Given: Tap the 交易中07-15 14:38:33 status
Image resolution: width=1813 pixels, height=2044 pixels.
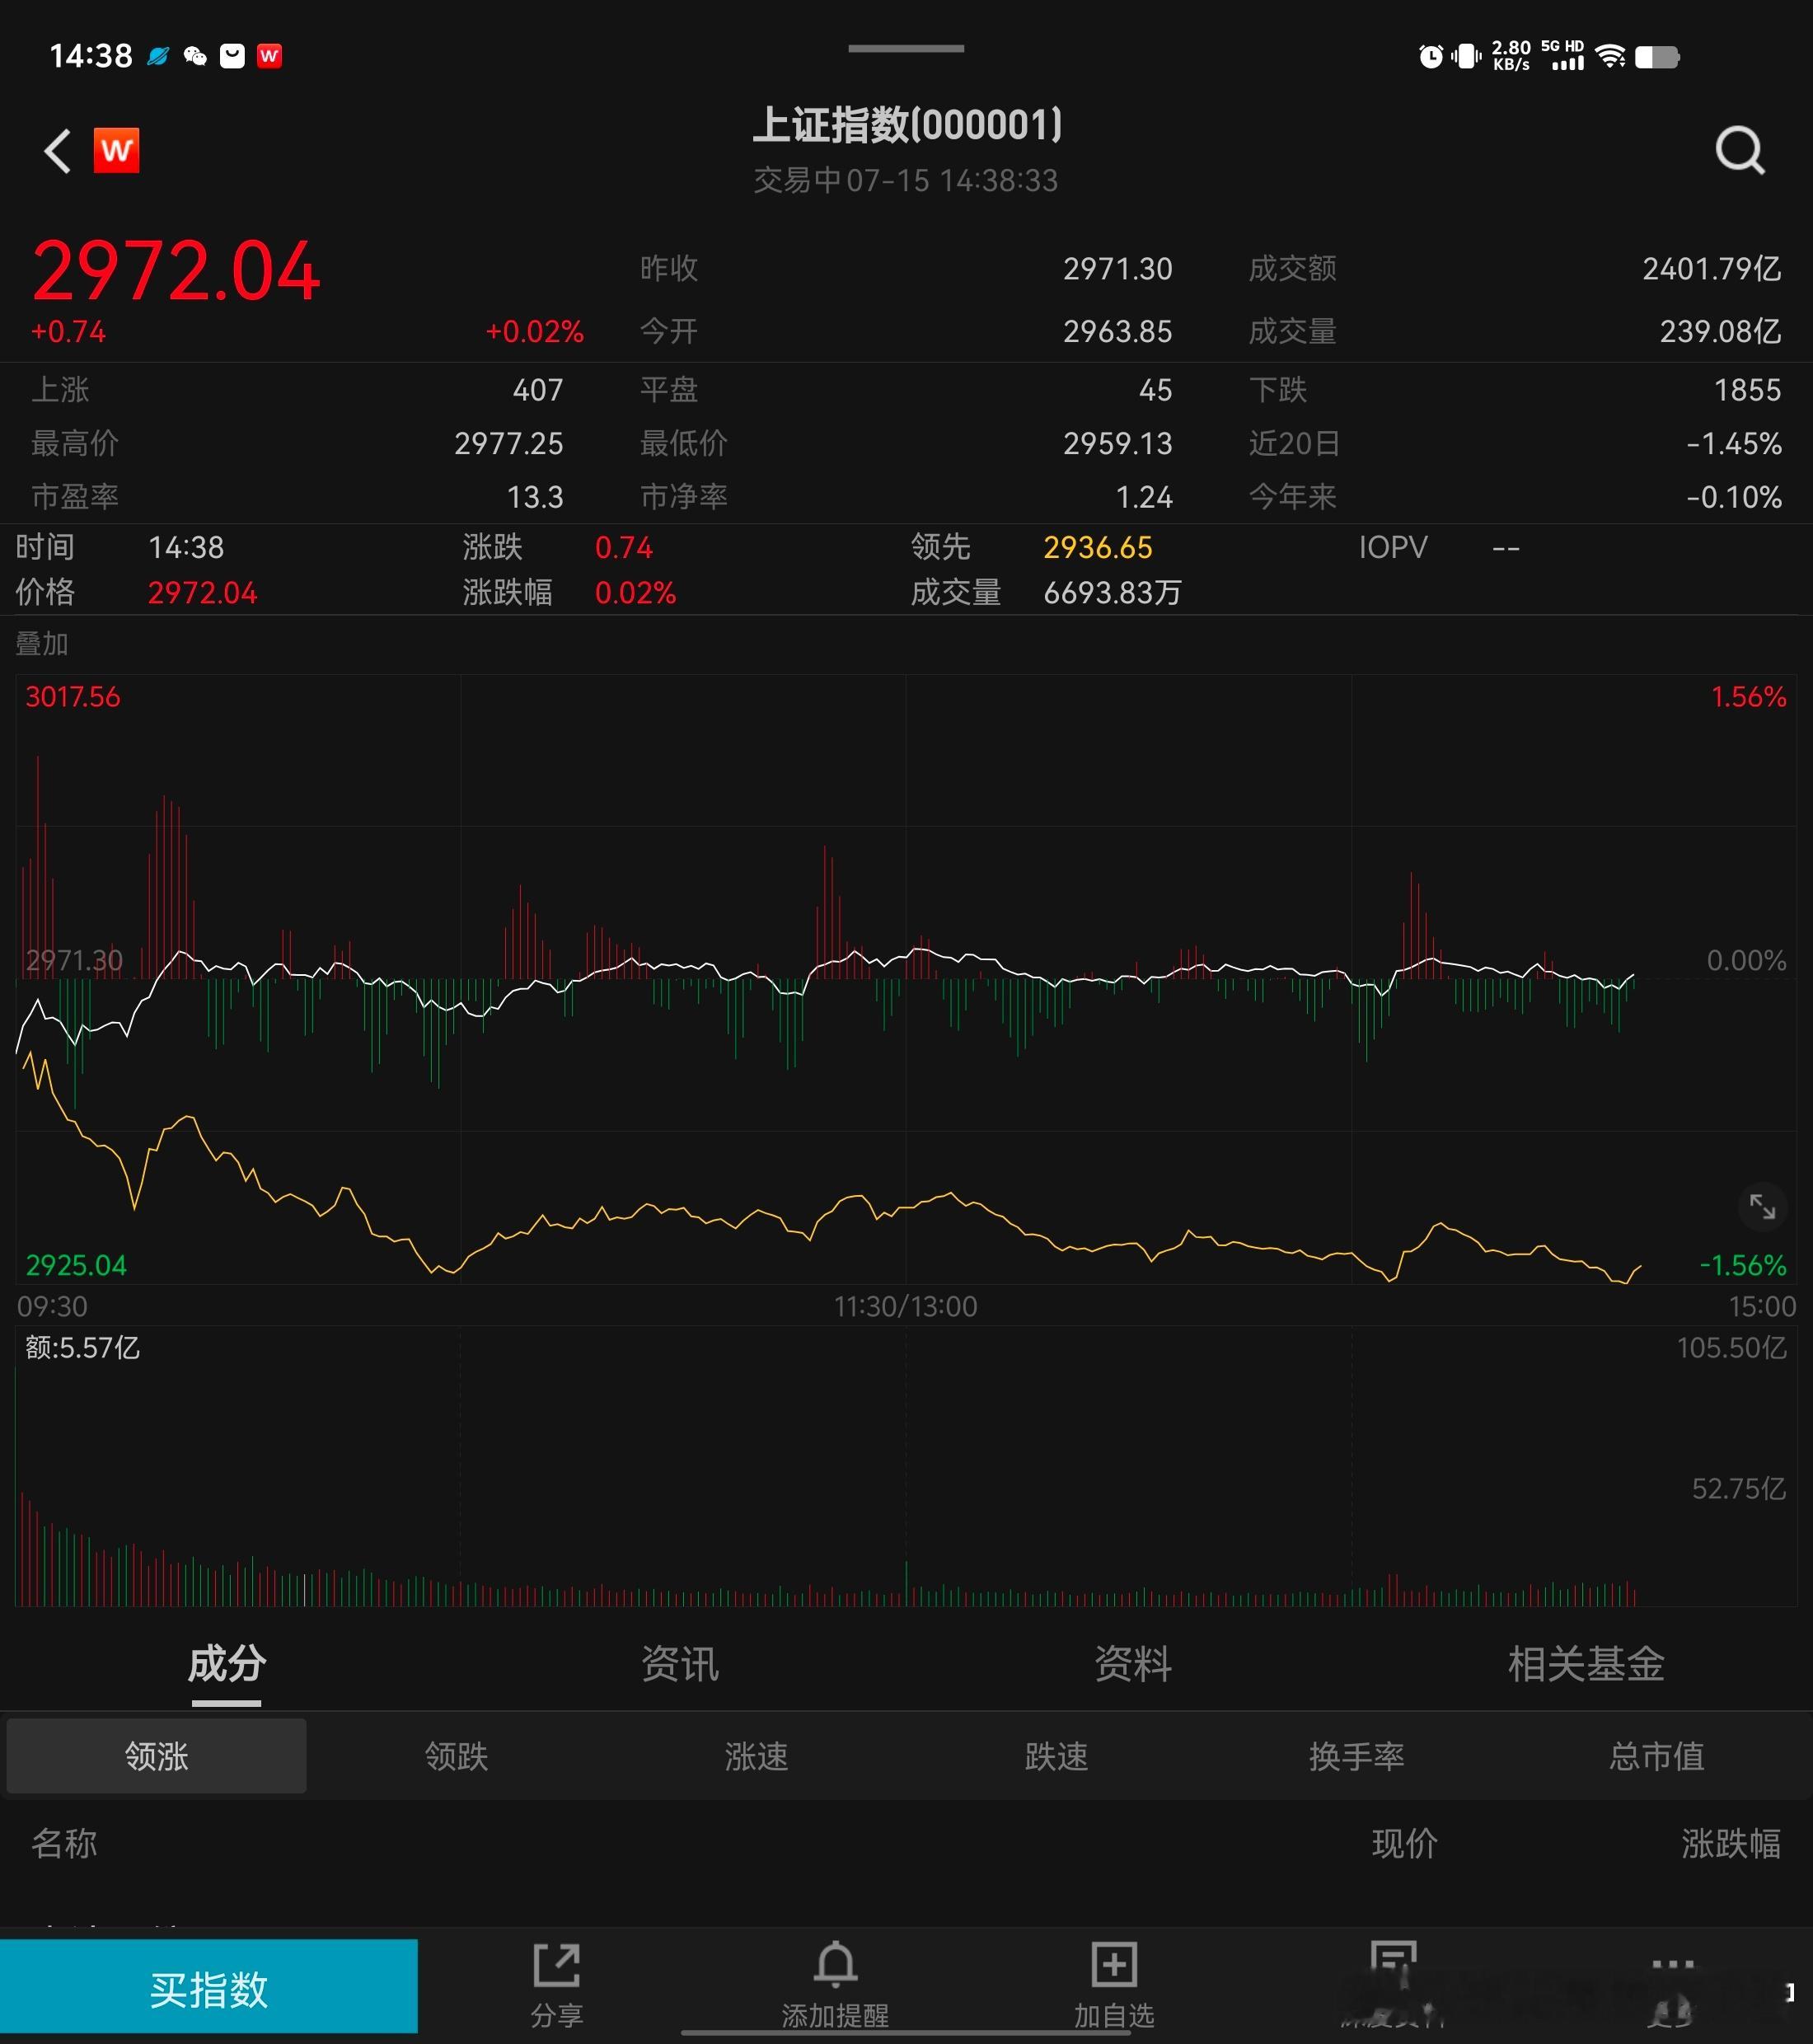Looking at the screenshot, I should (906, 181).
